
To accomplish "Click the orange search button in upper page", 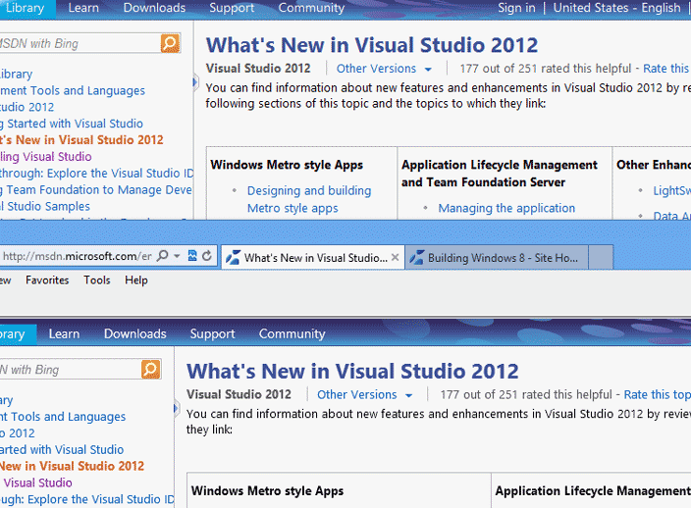I will click(x=170, y=43).
